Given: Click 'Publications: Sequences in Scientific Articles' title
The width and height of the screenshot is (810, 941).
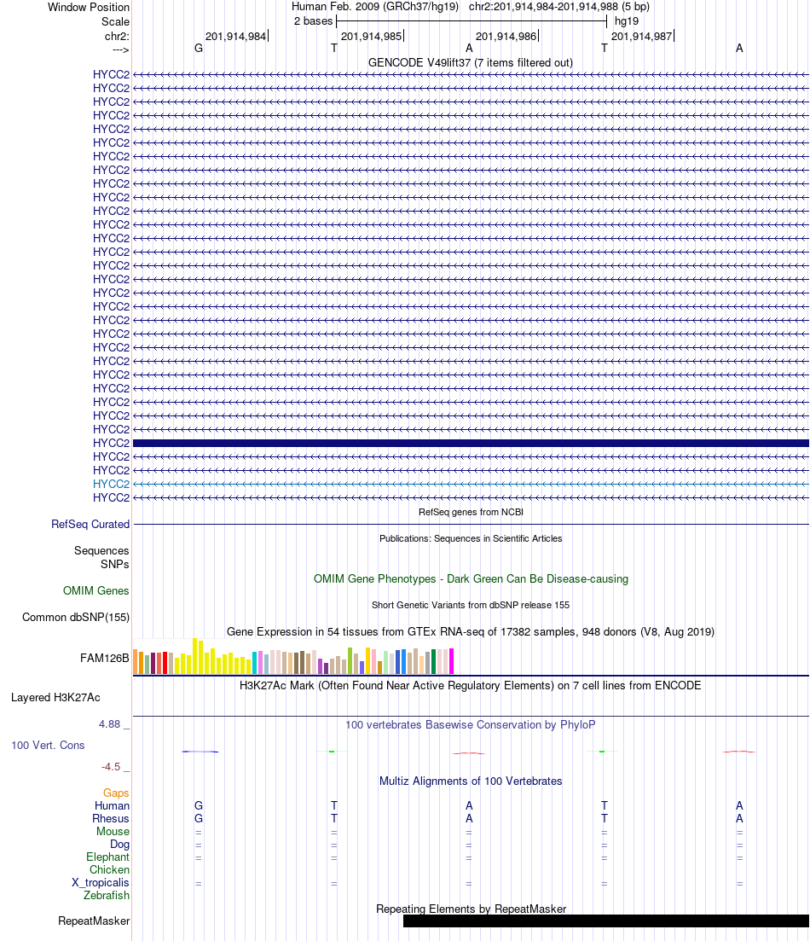Looking at the screenshot, I should 471,538.
